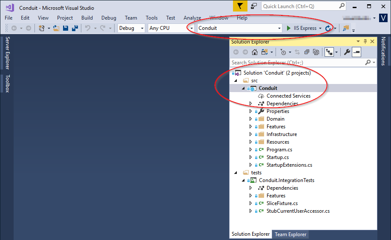Click the New Project toolbar icon
391x240 pixels.
(42, 28)
